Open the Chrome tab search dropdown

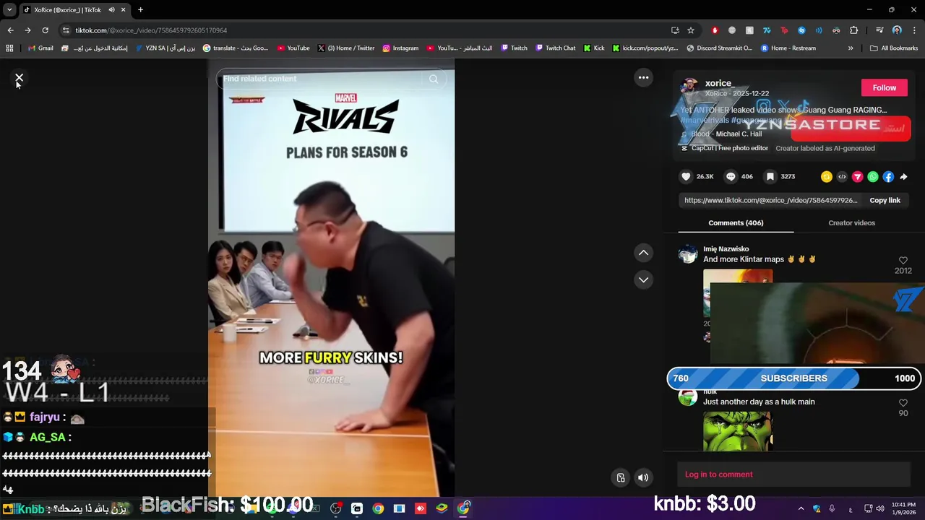[9, 10]
